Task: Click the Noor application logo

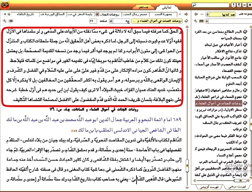Action: coord(5,5)
